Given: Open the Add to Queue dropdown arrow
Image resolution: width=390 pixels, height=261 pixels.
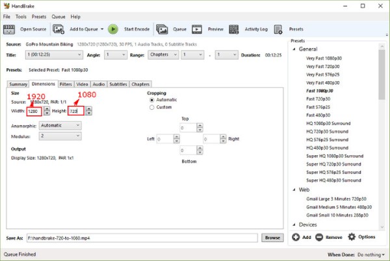Looking at the screenshot, I should (x=102, y=29).
